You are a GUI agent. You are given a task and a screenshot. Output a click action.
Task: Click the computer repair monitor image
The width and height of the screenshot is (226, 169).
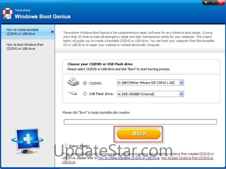click(x=28, y=141)
